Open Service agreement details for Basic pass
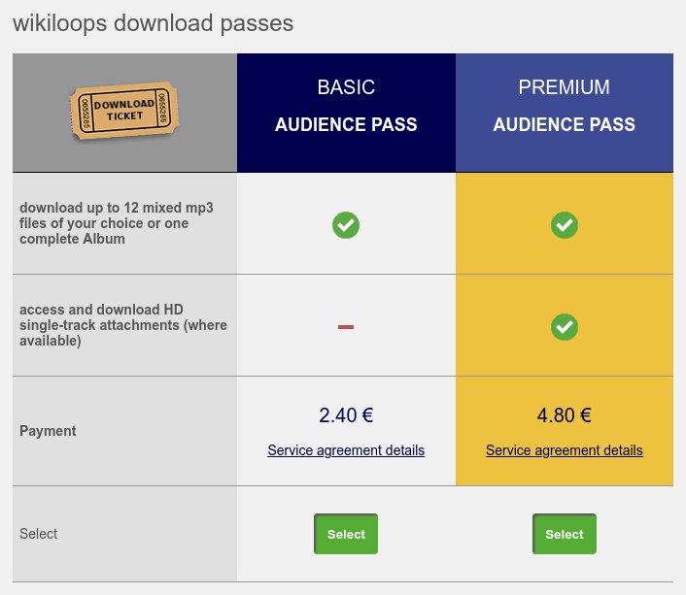686x595 pixels. [346, 450]
